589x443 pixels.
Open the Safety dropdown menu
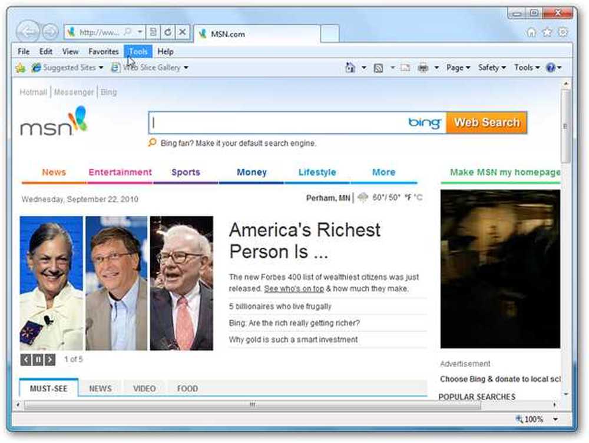(x=492, y=68)
